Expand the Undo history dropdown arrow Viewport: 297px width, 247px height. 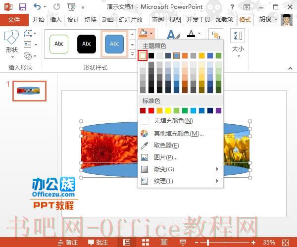45,6
